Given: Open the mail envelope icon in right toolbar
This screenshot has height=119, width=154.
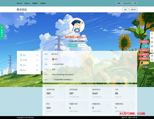Looking at the screenshot, I should 152,46.
